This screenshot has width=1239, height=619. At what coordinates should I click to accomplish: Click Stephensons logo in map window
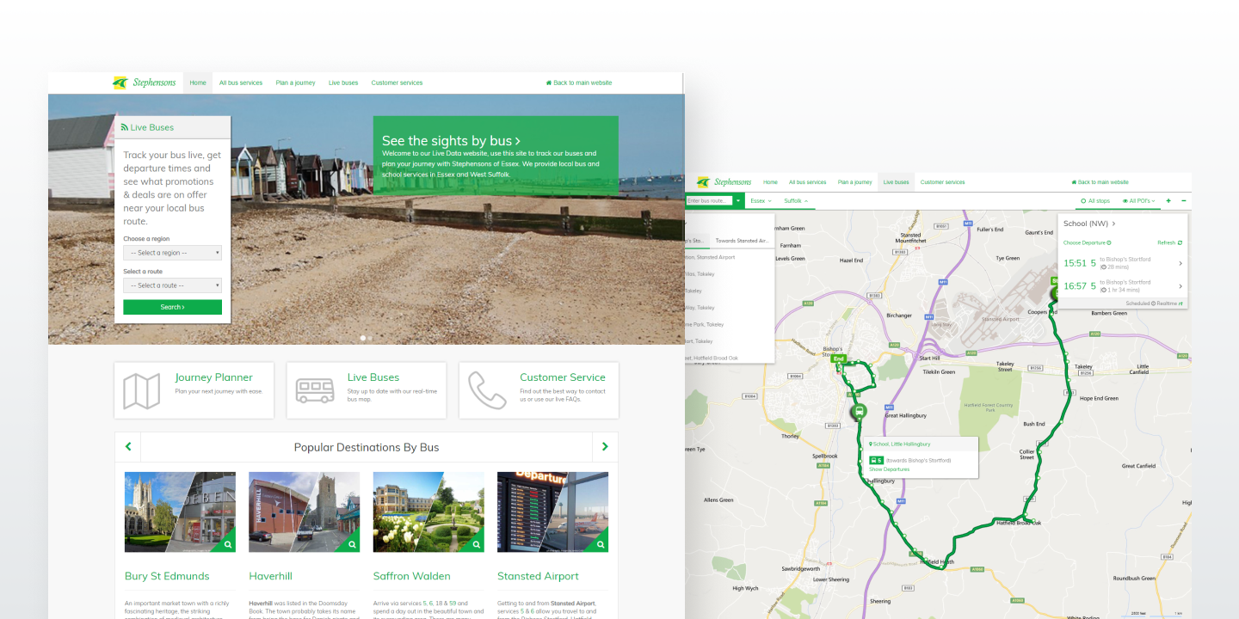[x=724, y=182]
